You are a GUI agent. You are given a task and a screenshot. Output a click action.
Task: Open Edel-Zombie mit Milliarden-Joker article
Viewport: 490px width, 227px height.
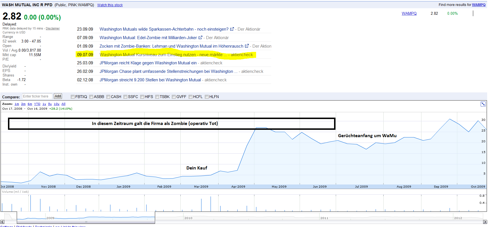pyautogui.click(x=148, y=38)
